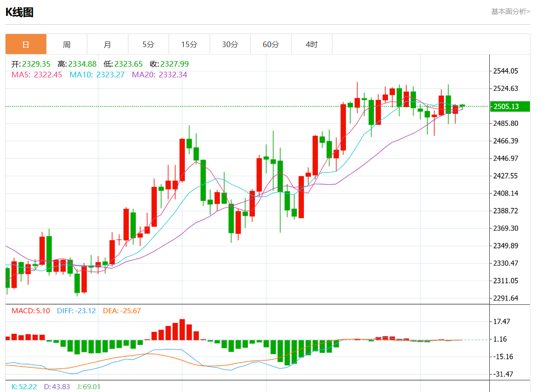
Task: Click the MA5: 2322.45 label
Action: [x=37, y=75]
